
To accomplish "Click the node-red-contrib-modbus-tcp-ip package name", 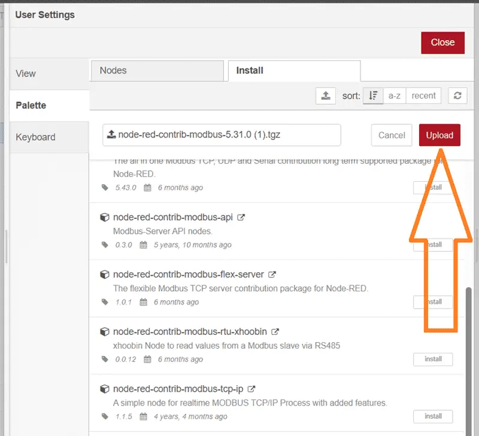I will tap(178, 389).
